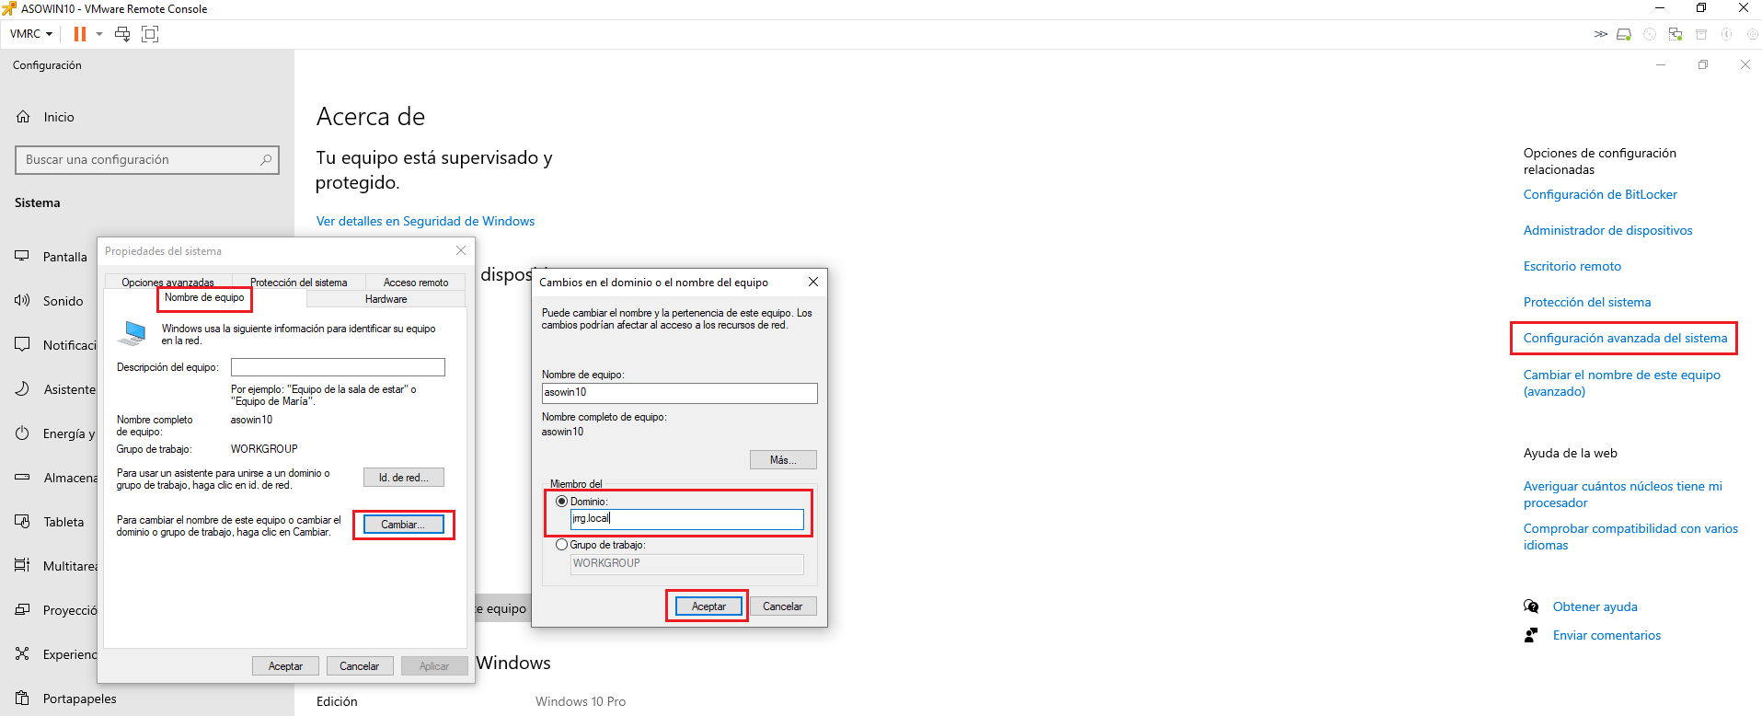Viewport: 1762px width, 716px height.
Task: Click the hard disk device icon
Action: point(1624,34)
